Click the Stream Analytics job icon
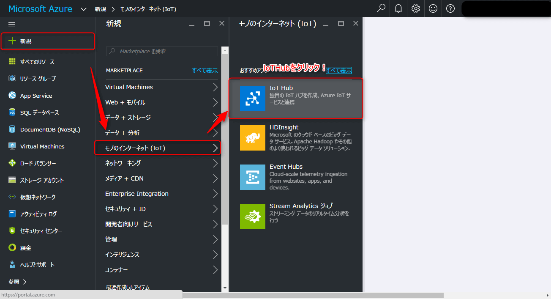The image size is (551, 299). [x=252, y=217]
